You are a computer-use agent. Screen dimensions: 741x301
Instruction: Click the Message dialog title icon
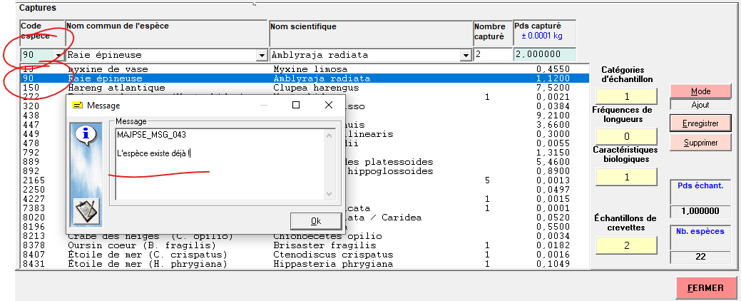click(77, 106)
